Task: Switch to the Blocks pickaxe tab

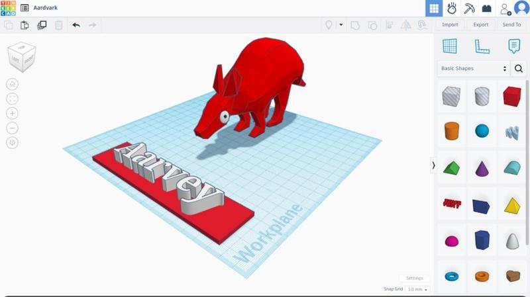Action: tap(469, 9)
